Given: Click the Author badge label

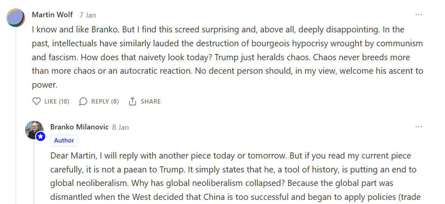Looking at the screenshot, I should pos(64,140).
